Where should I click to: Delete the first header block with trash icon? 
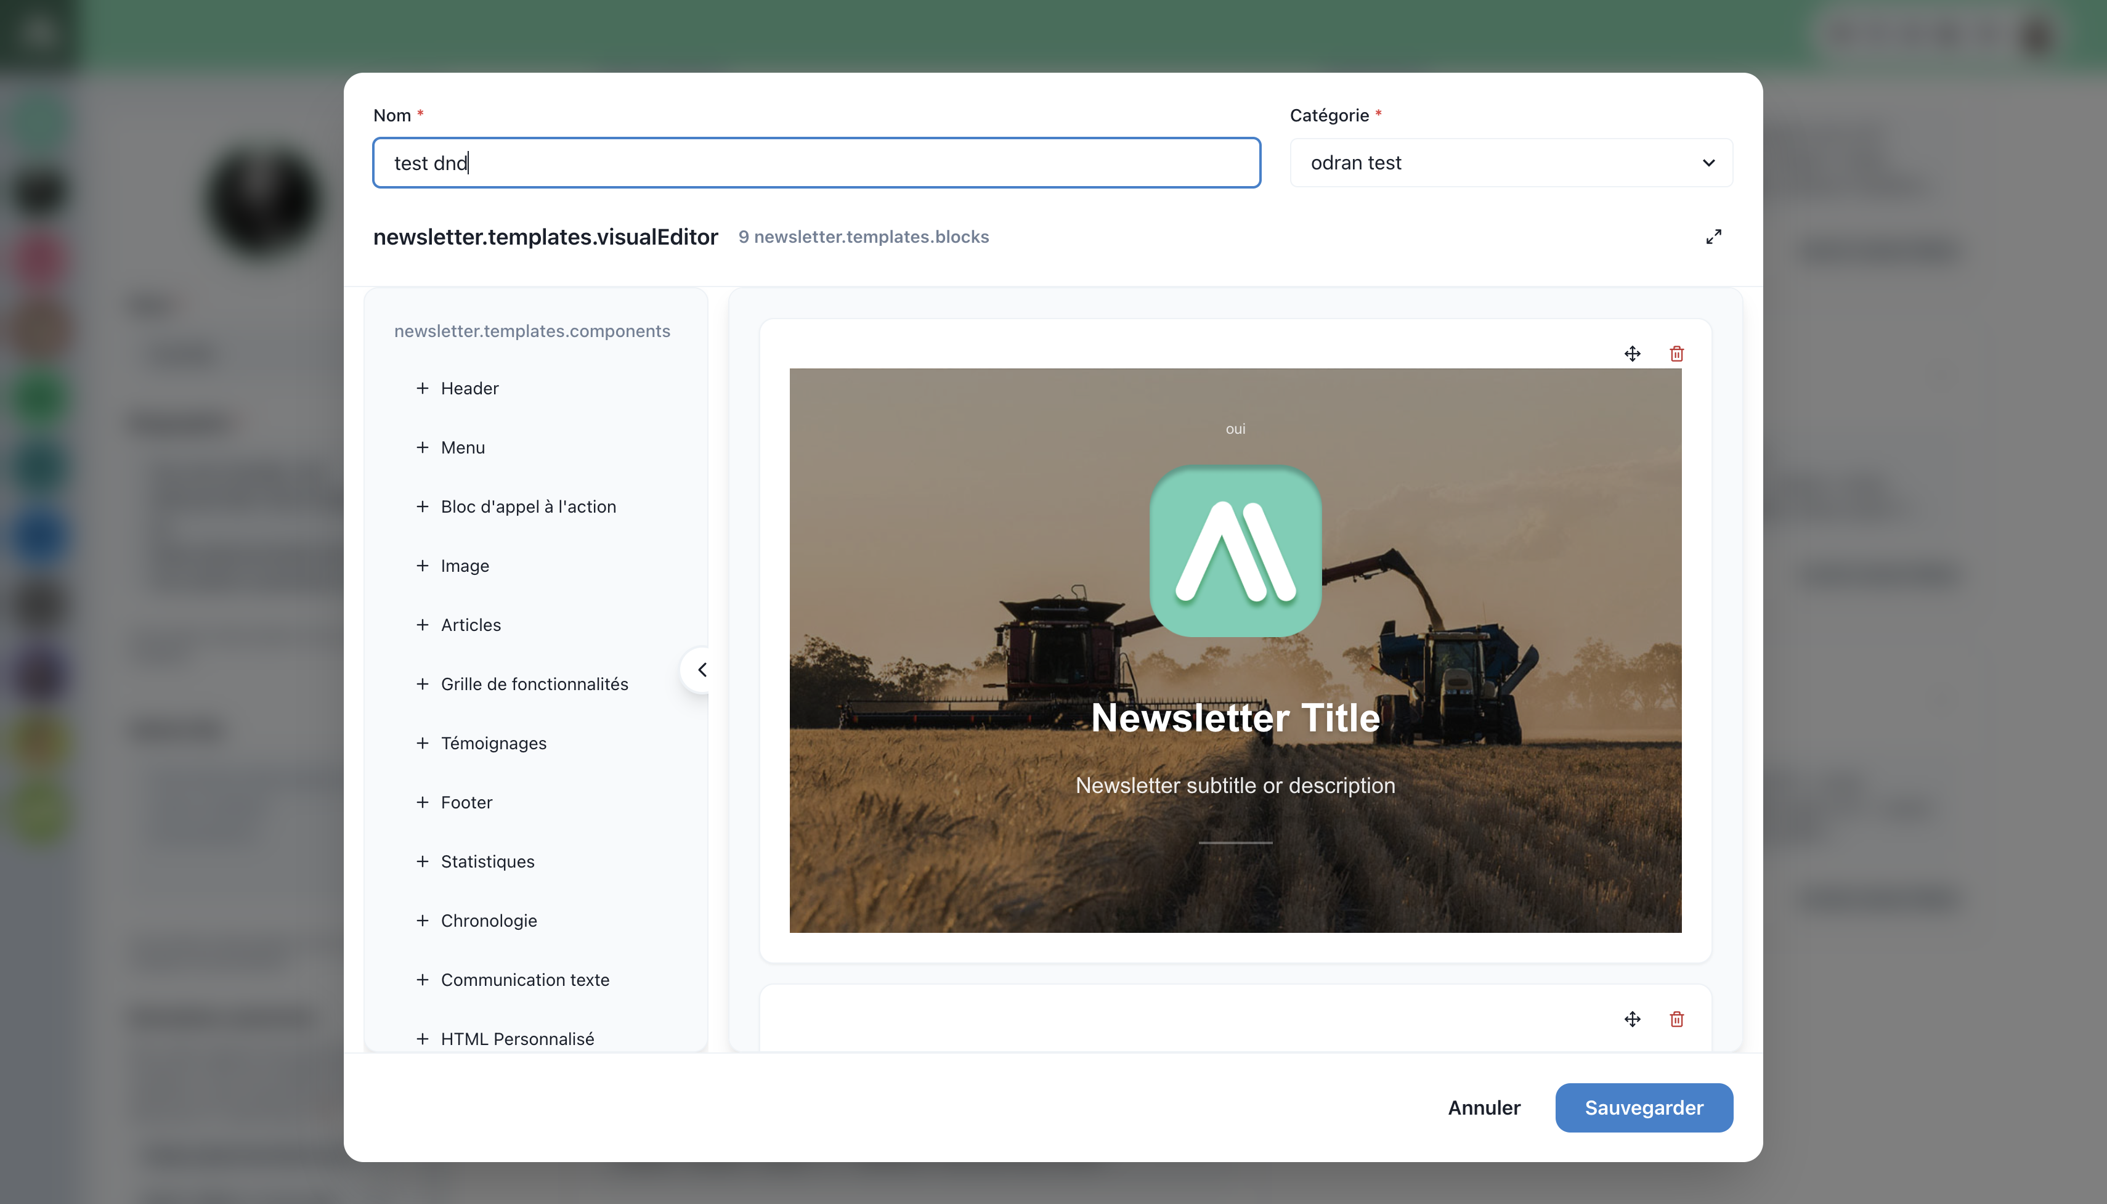(1676, 354)
